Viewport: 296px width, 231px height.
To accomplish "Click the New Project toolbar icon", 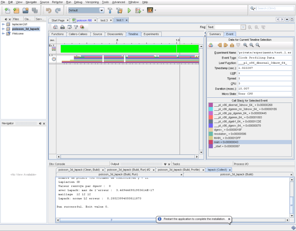I will [x=16, y=10].
